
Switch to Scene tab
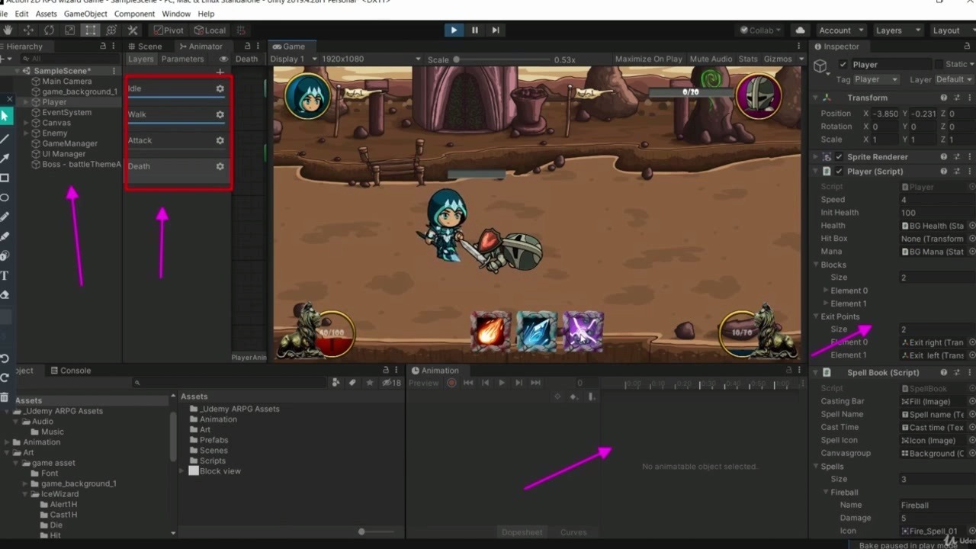tap(144, 47)
